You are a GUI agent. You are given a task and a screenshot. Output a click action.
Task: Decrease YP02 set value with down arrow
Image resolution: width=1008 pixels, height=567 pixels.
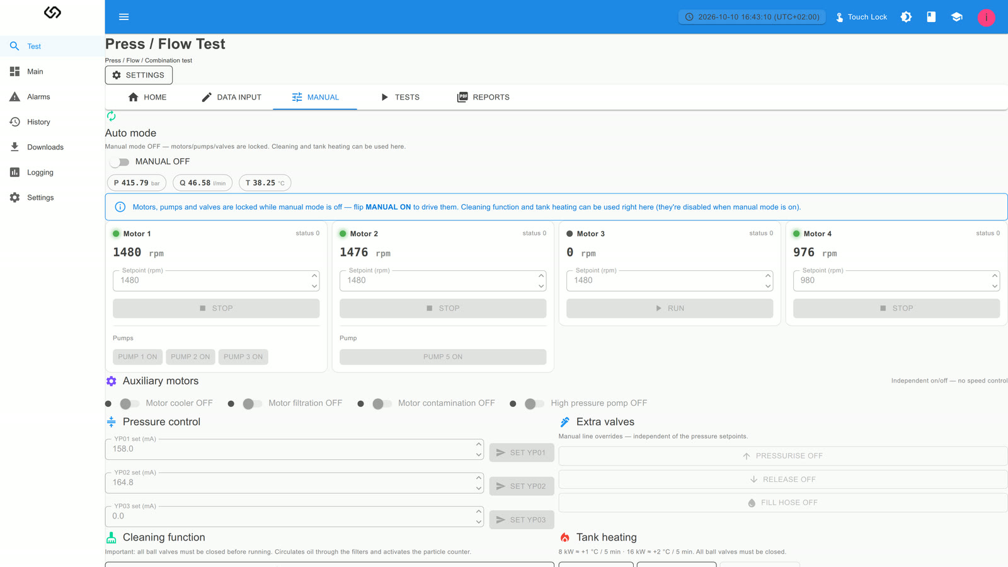coord(479,488)
